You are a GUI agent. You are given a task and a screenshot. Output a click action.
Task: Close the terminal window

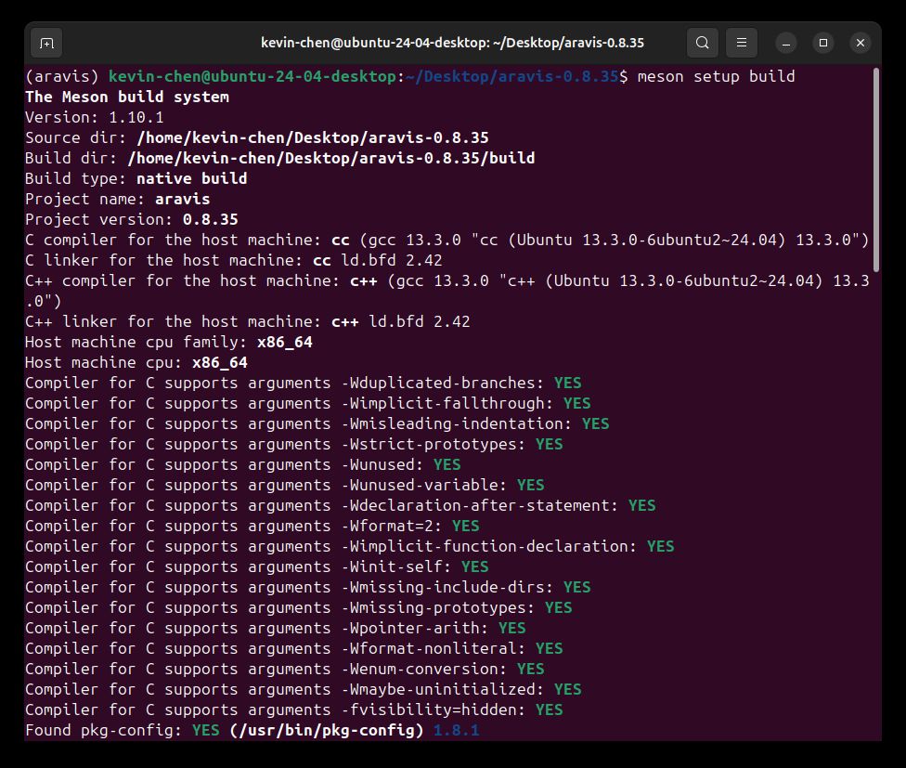tap(861, 43)
